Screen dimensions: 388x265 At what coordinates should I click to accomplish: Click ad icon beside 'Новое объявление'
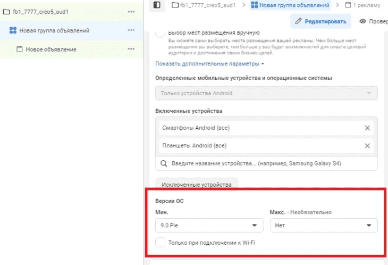click(x=19, y=49)
